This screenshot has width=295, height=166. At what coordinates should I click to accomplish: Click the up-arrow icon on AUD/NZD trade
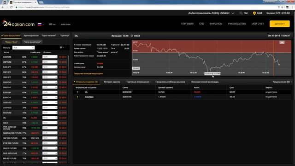point(77,97)
